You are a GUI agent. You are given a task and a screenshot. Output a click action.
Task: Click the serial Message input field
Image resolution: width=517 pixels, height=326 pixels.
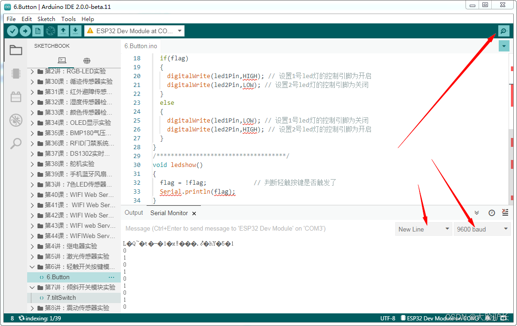[258, 229]
